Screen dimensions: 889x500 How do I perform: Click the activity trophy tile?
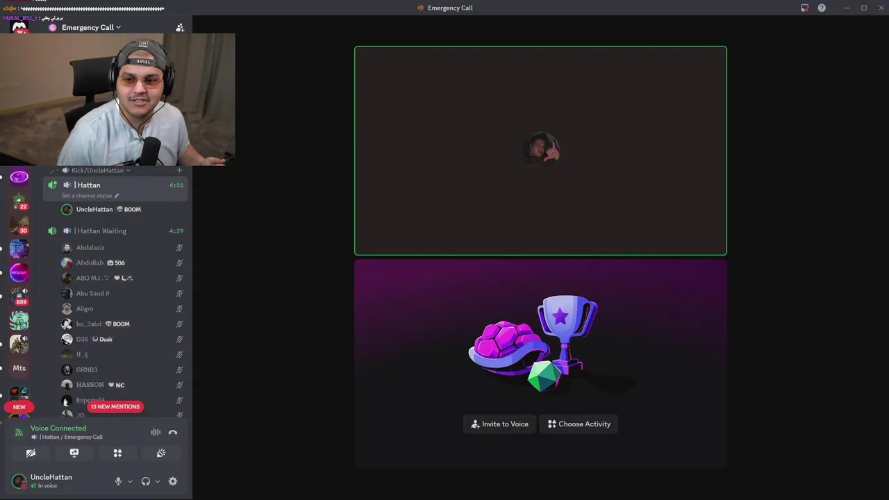point(540,364)
